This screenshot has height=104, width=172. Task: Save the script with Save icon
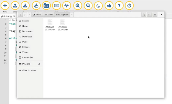tap(25, 5)
